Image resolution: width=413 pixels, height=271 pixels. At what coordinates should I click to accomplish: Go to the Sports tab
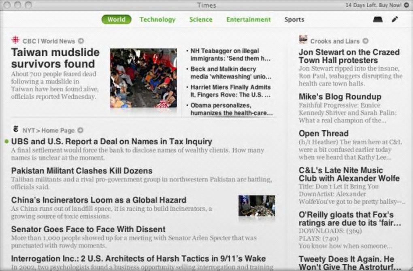pos(294,19)
